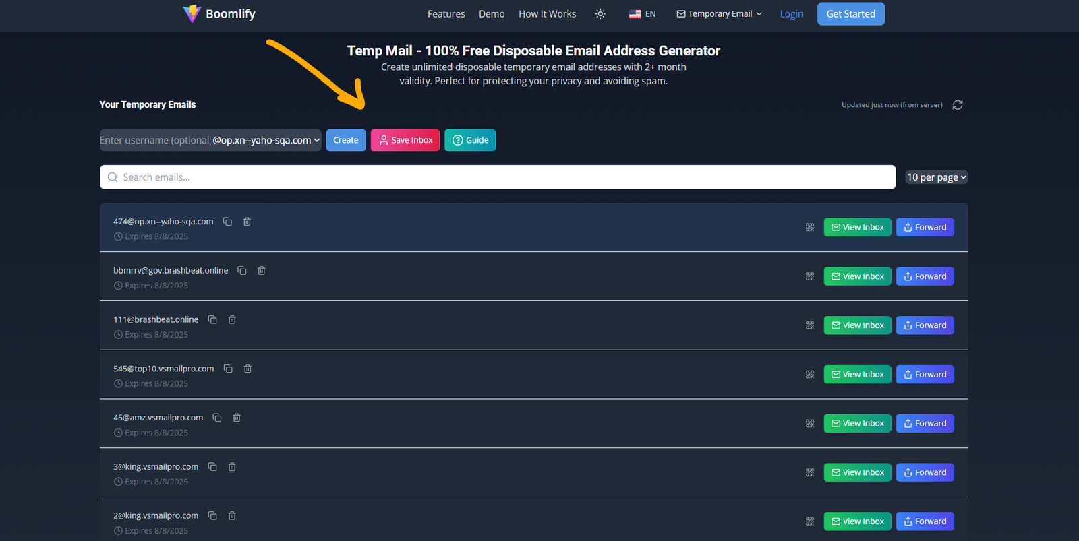
Task: Forward the 545@top10.vsmailpro.com email
Action: [x=925, y=375]
